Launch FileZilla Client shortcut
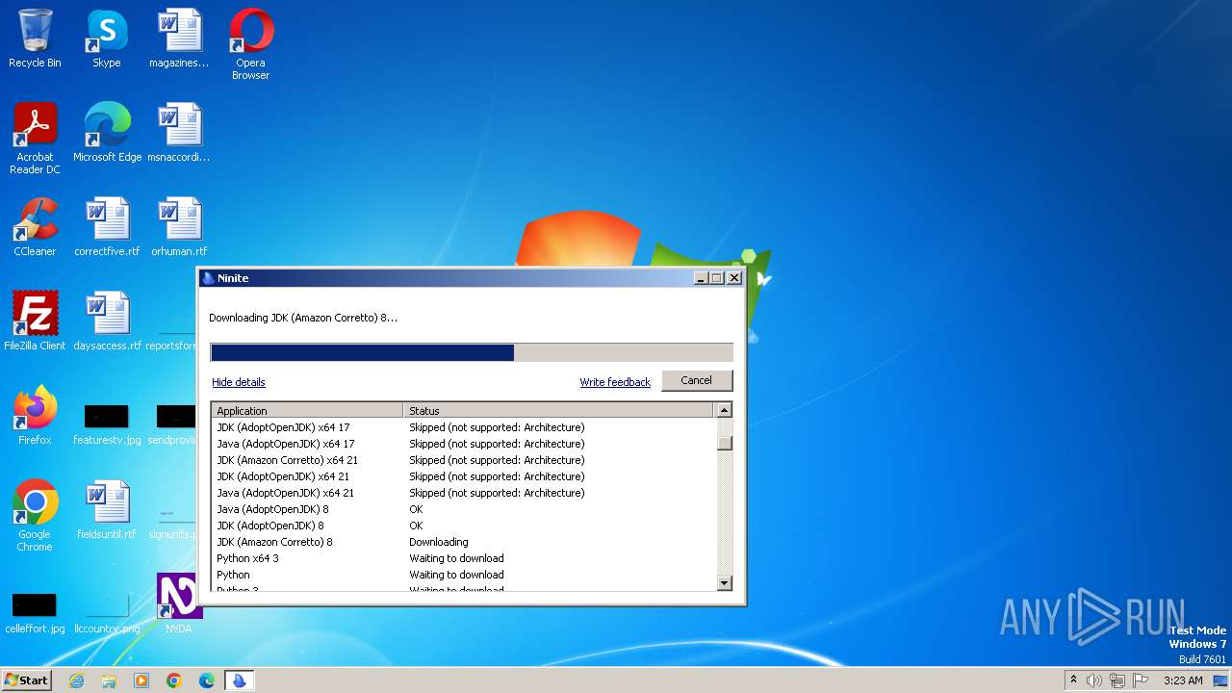The height and width of the screenshot is (693, 1232). pos(35,321)
